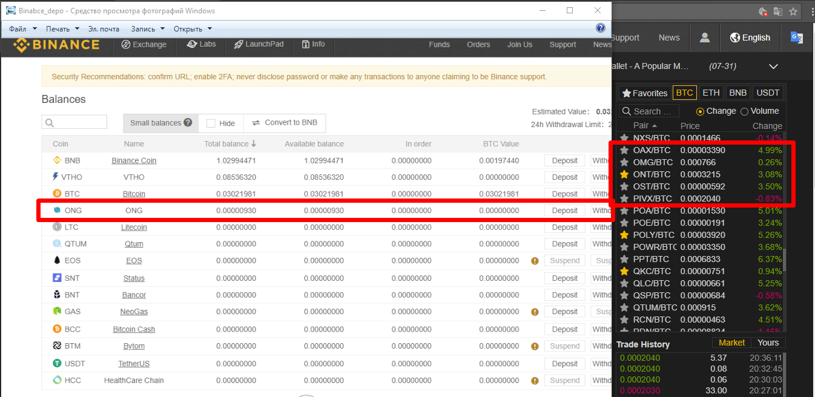This screenshot has height=397, width=815.
Task: Open the Файл dropdown menu
Action: pos(23,28)
